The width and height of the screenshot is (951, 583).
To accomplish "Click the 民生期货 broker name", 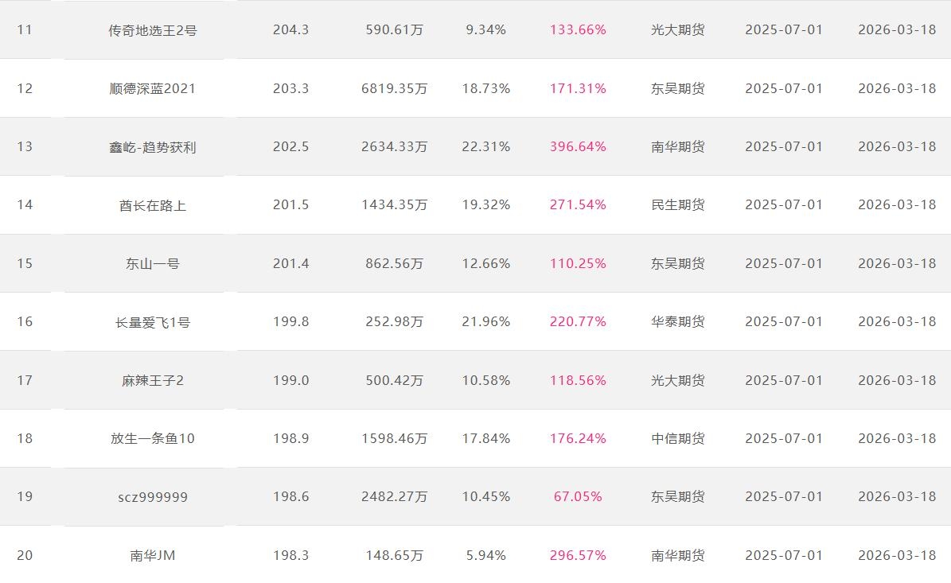I will click(678, 204).
